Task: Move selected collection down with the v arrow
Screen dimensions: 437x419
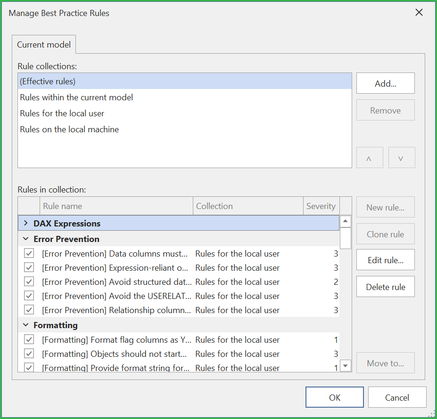Action: 402,158
